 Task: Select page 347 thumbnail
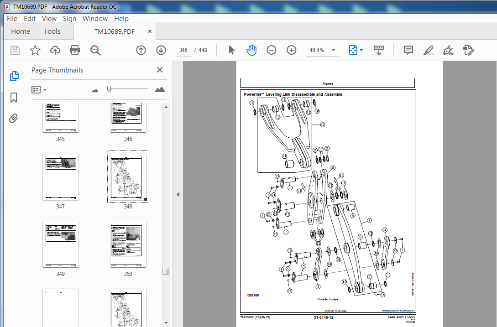61,177
